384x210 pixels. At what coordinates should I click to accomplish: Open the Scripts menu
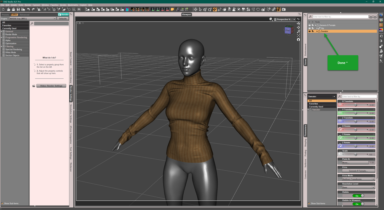[x=63, y=5]
